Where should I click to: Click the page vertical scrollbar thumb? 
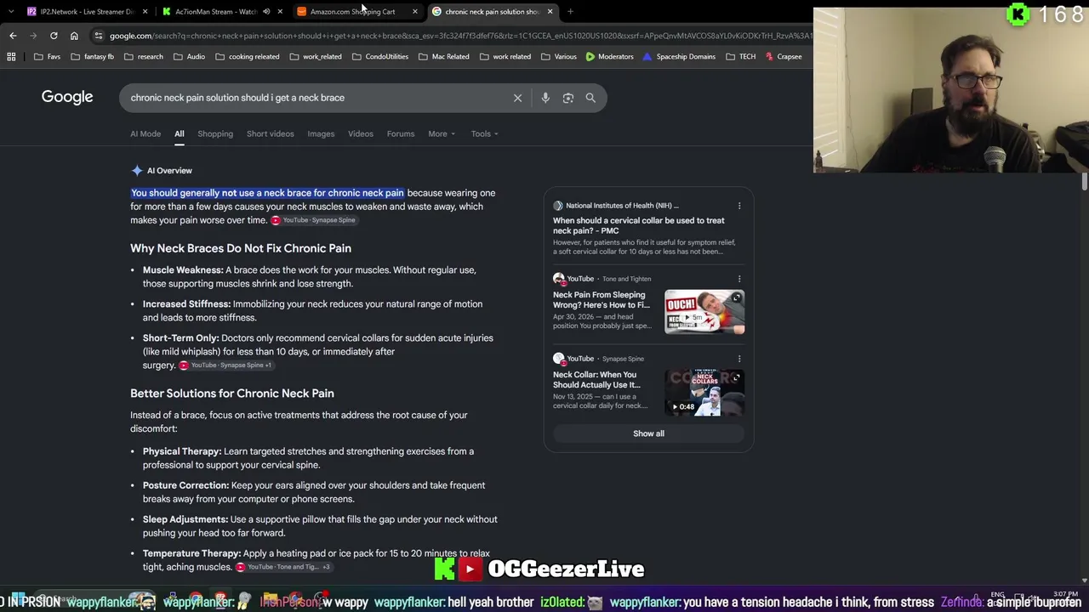(1085, 182)
